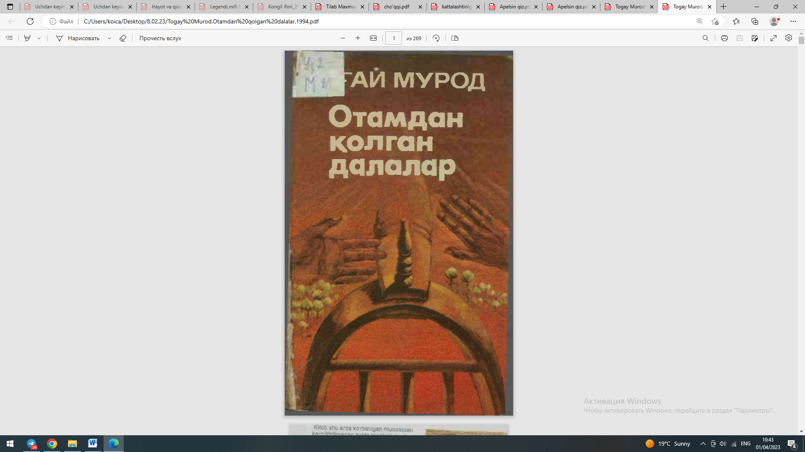The height and width of the screenshot is (452, 805).
Task: Open network Wi-Fi settings
Action: 734,444
